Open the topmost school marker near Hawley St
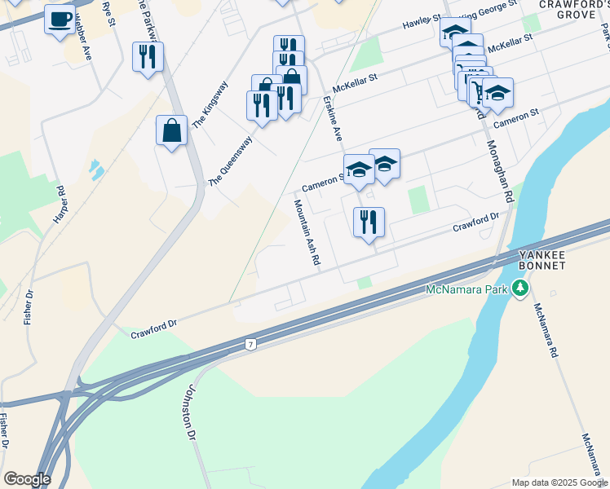This screenshot has width=610, height=489. [456, 30]
